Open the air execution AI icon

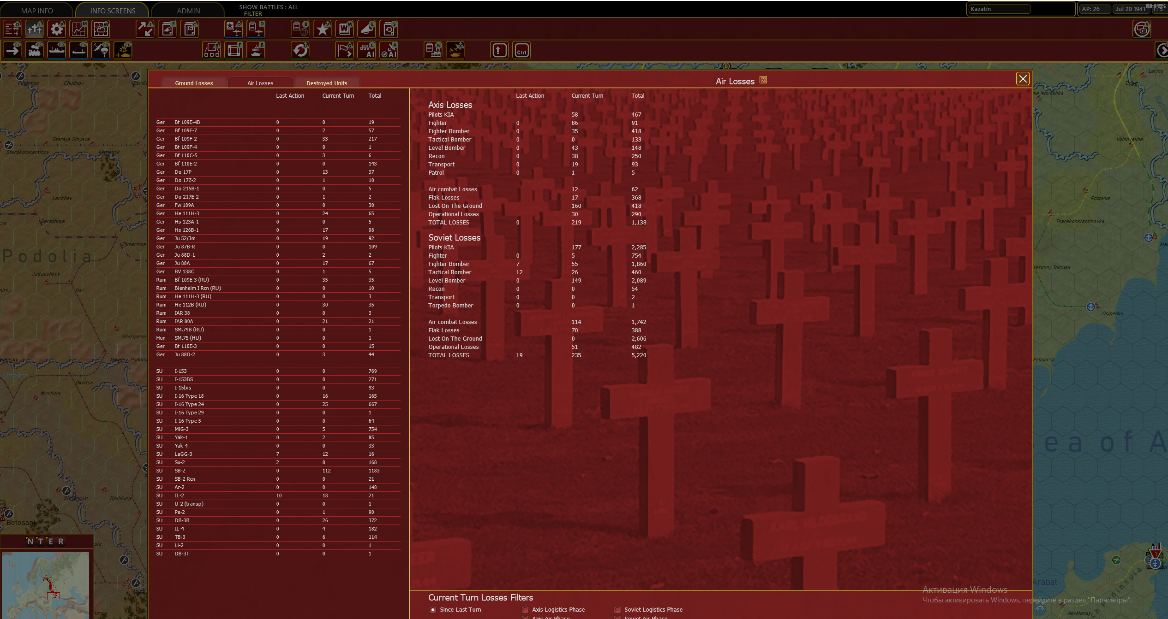point(389,50)
